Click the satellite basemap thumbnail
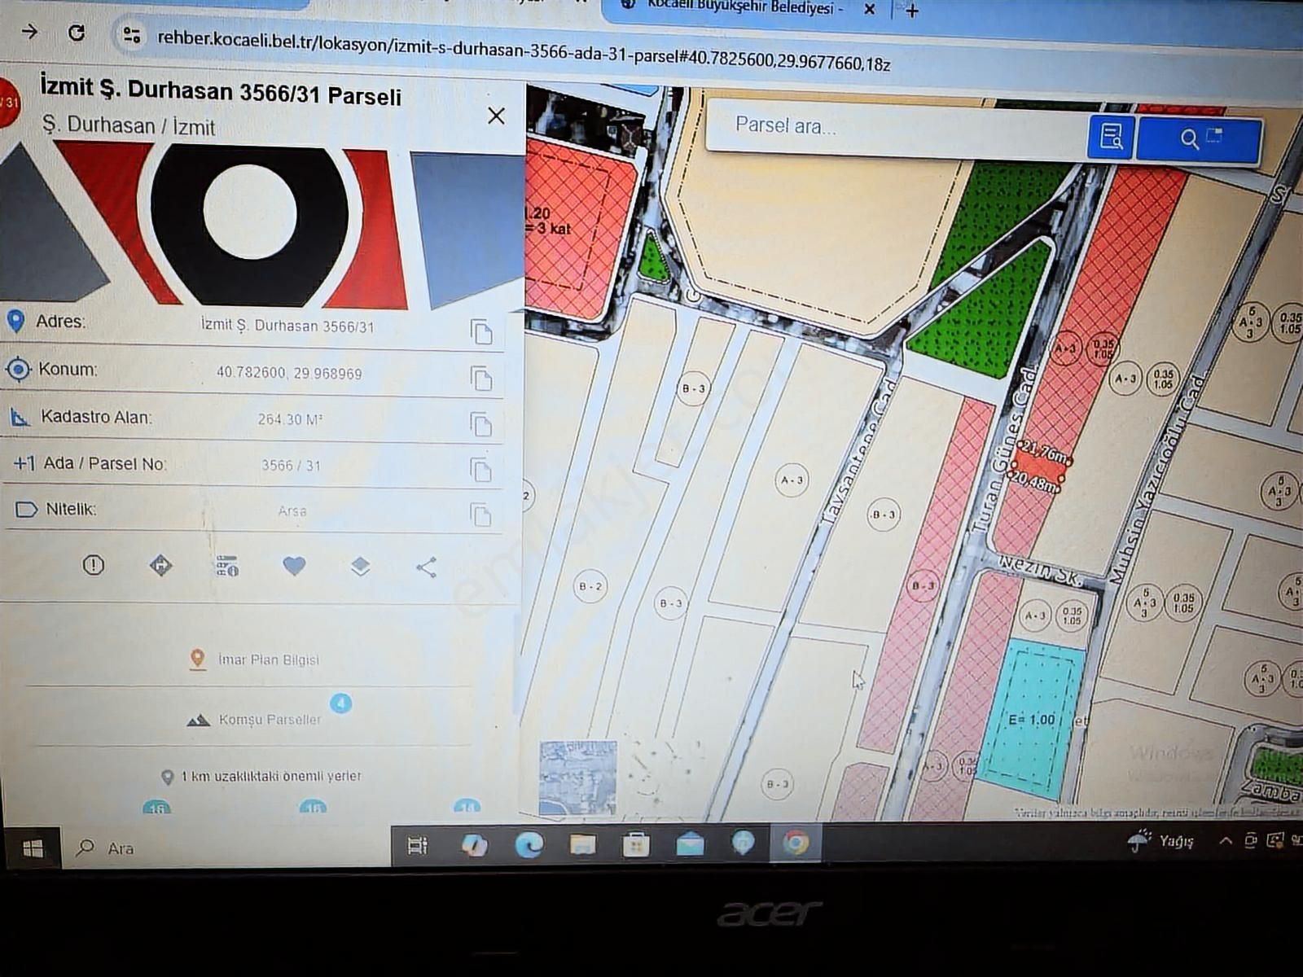This screenshot has height=977, width=1303. point(577,777)
